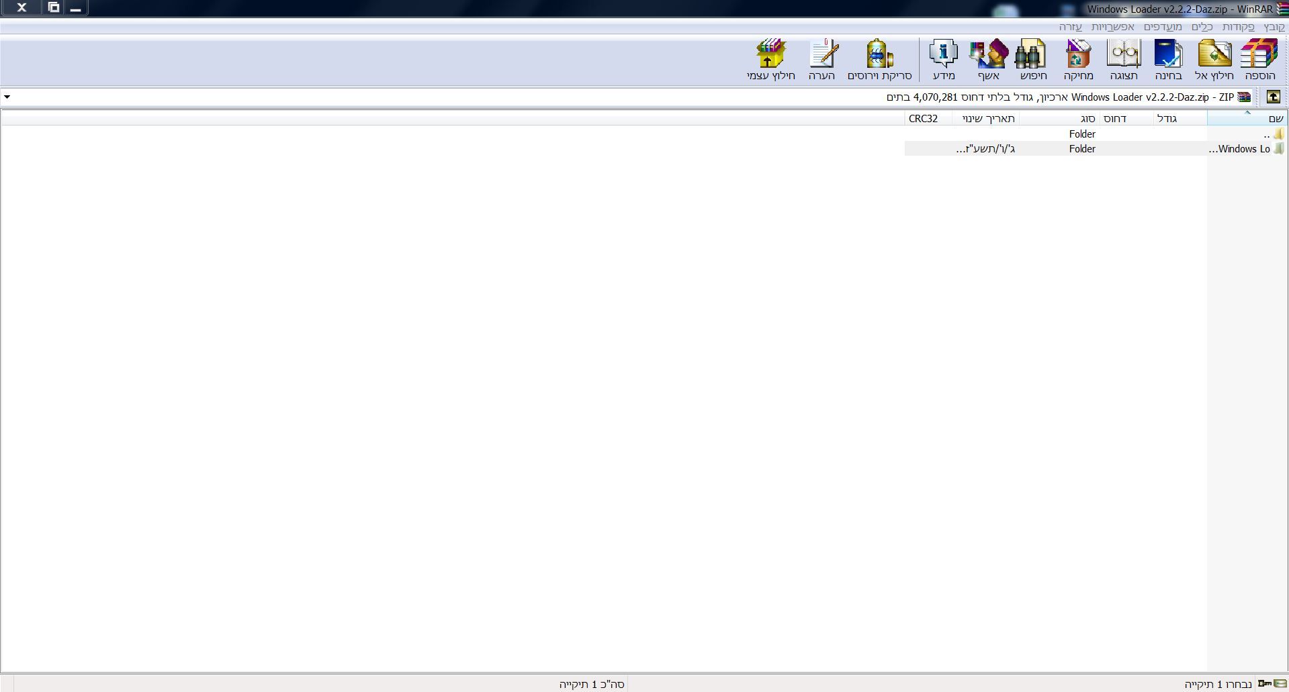Minimize the WinRAR window

(76, 8)
